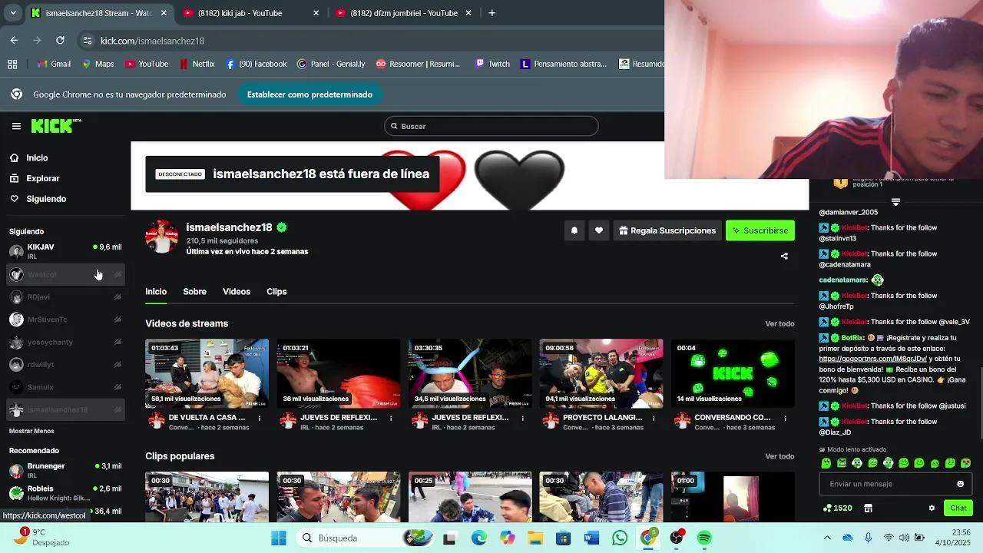Click ismaelsanchez18 channel avatar
The height and width of the screenshot is (553, 983).
tap(161, 237)
